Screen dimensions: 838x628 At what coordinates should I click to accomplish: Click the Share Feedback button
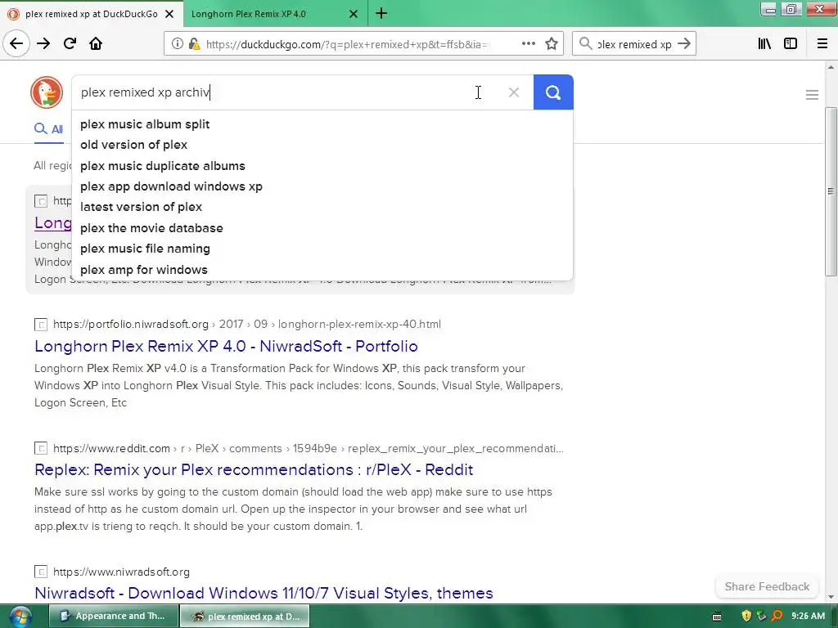coord(767,586)
